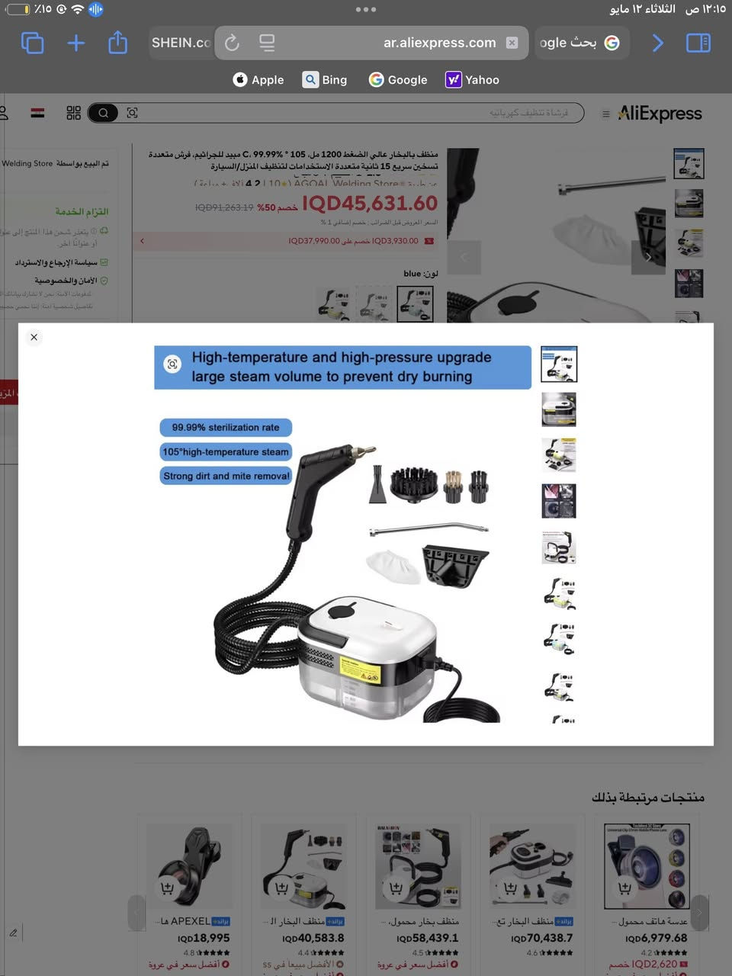Open the country flag selector

(x=37, y=113)
